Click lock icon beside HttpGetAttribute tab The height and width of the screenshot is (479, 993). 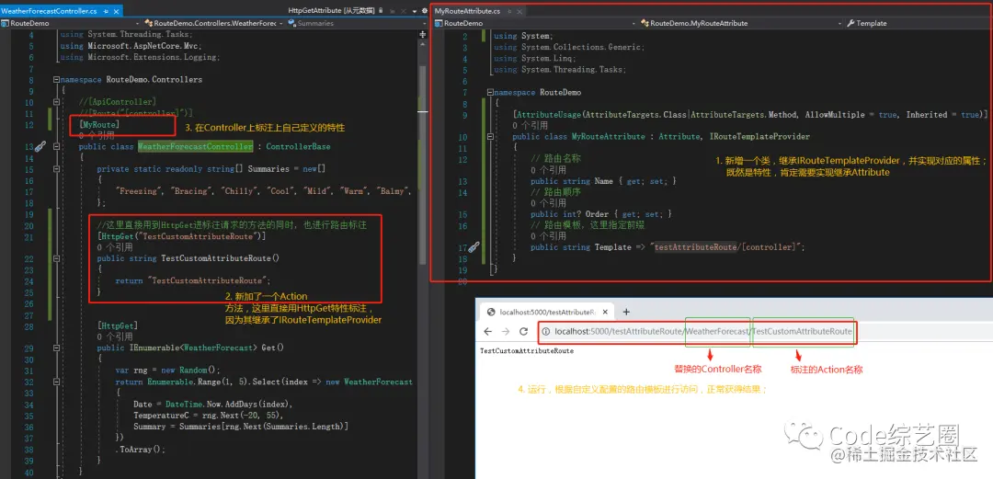(x=382, y=11)
